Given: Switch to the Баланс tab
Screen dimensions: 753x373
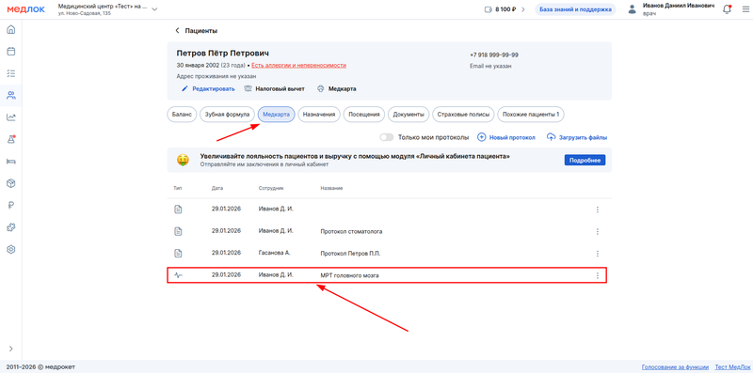Looking at the screenshot, I should [182, 115].
